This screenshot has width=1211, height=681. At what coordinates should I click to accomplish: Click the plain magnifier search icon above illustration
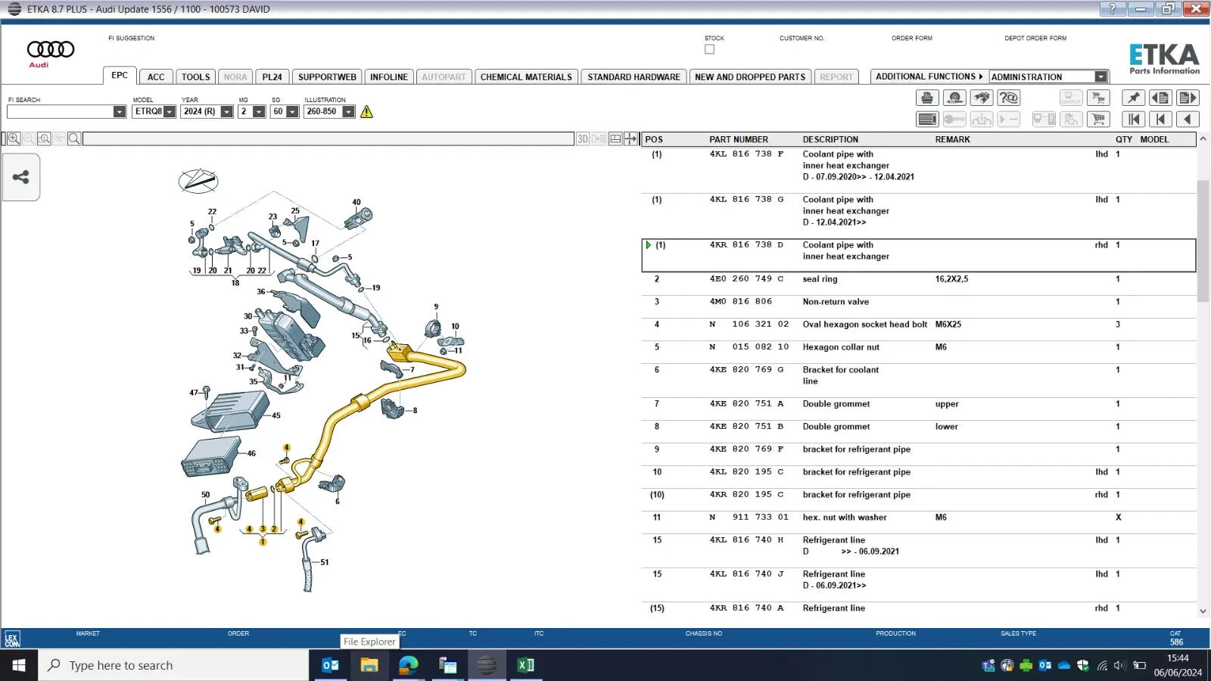[74, 139]
